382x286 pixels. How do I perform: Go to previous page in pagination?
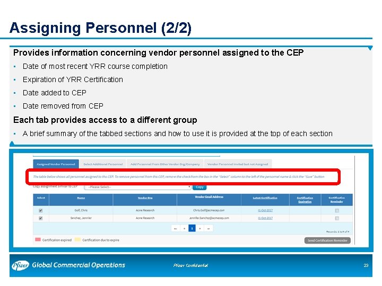tap(184, 228)
